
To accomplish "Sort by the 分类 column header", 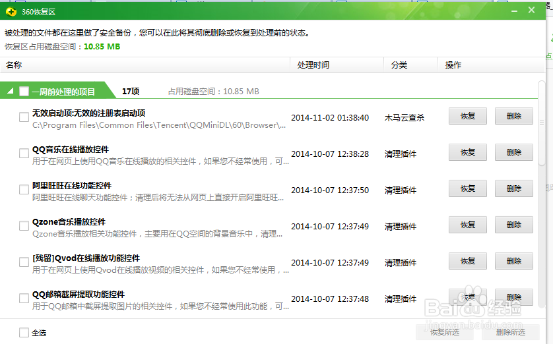I will point(410,65).
